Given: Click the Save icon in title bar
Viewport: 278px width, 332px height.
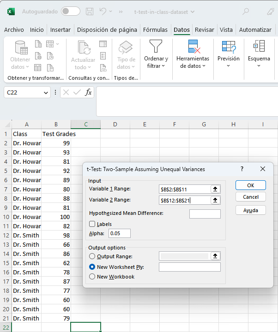Looking at the screenshot, I should coord(90,11).
